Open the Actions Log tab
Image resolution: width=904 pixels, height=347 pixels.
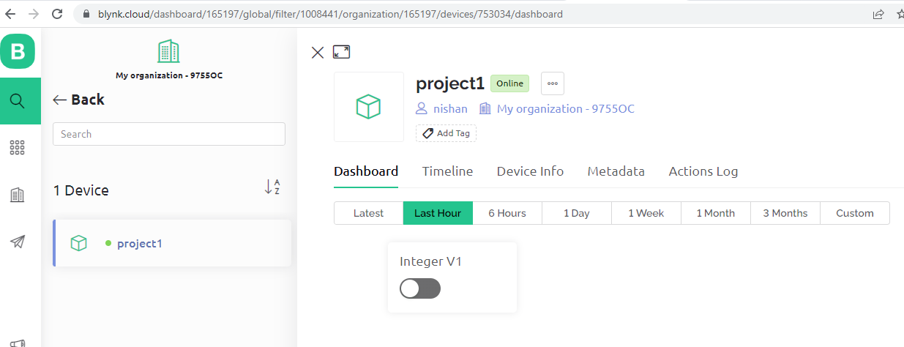click(703, 171)
